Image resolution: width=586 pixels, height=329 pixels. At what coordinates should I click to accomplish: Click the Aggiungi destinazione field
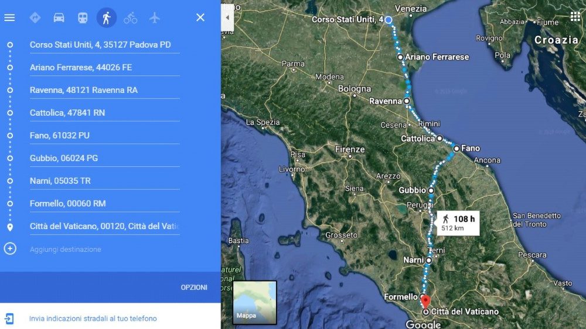pos(105,250)
